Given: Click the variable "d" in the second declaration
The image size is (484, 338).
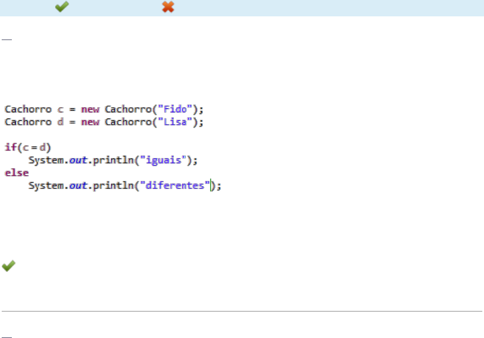Looking at the screenshot, I should tap(62, 122).
